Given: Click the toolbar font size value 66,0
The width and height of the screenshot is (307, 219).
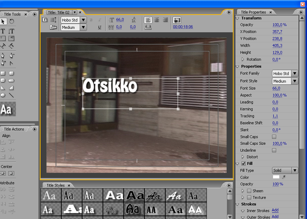Looking at the screenshot, I should coord(120,19).
